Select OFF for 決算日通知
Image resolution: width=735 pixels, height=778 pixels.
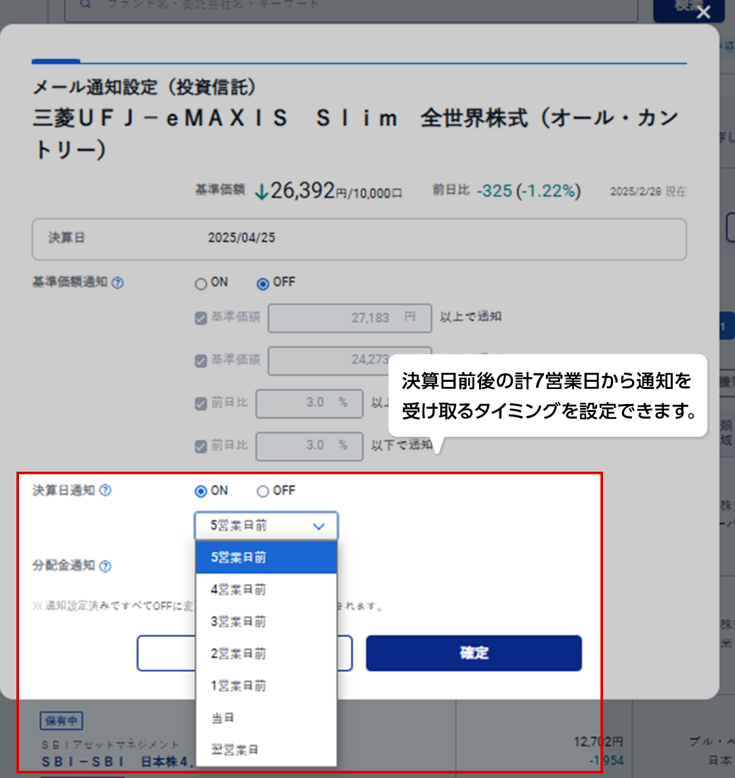click(262, 491)
